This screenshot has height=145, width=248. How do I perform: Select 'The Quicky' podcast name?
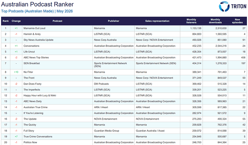(x=30, y=125)
